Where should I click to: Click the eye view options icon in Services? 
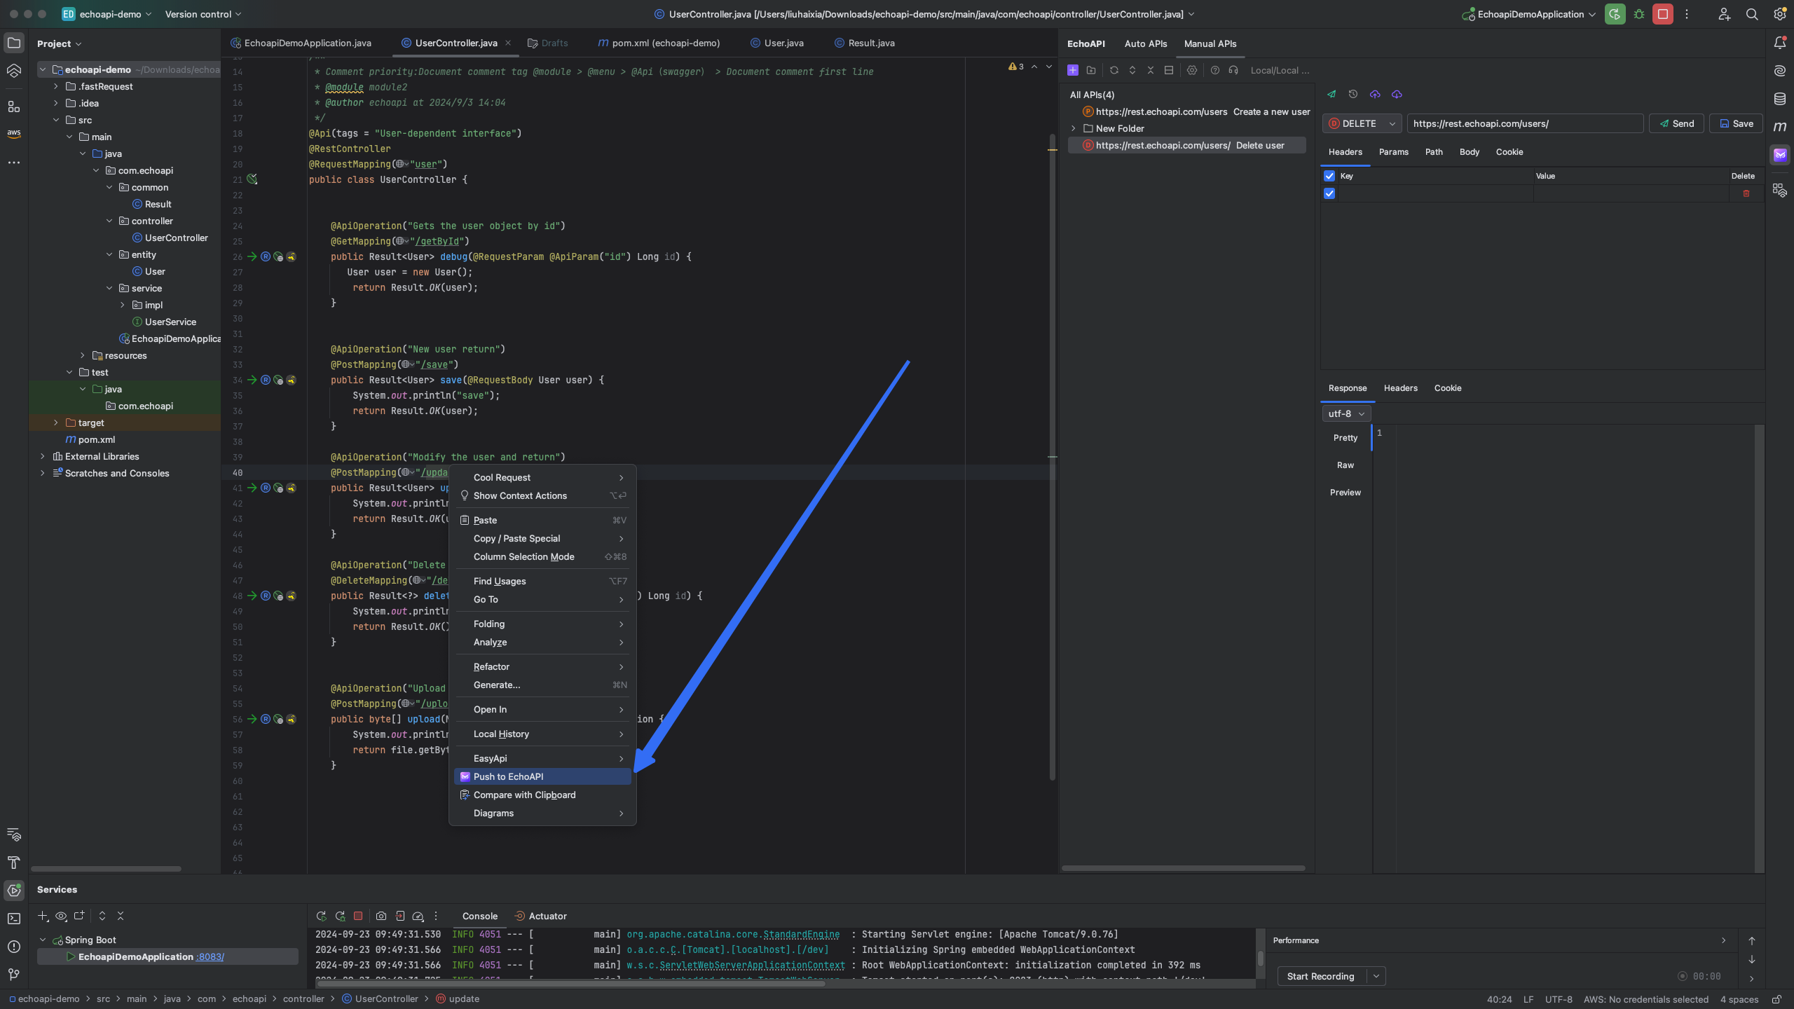pos(61,916)
